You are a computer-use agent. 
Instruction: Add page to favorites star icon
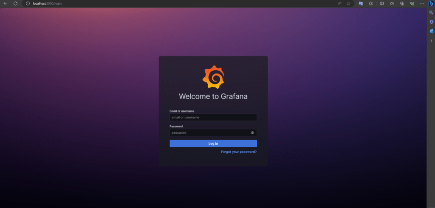[x=348, y=3]
